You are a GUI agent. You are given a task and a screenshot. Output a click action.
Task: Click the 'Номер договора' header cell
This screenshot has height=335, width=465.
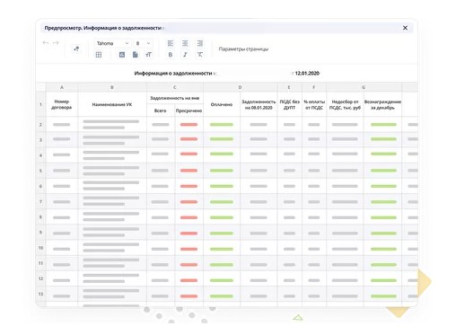point(62,104)
